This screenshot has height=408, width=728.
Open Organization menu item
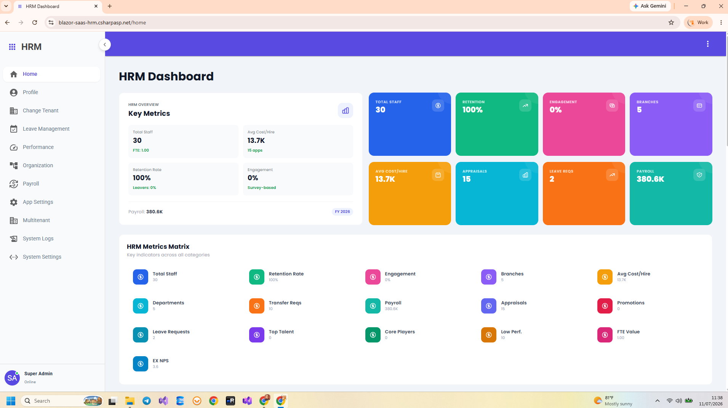point(51,166)
